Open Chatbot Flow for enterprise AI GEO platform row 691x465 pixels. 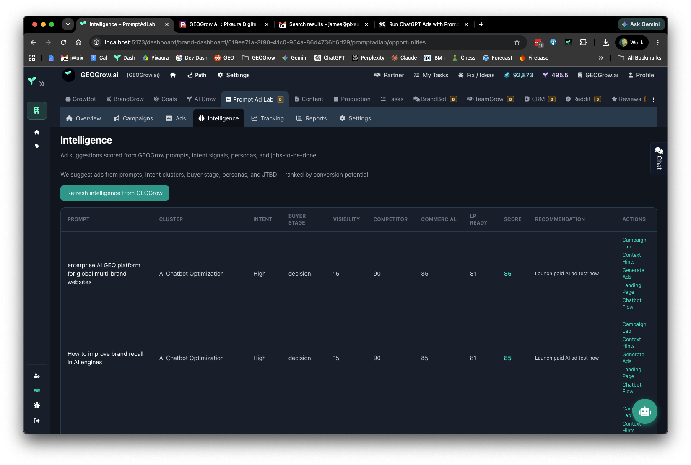[632, 304]
